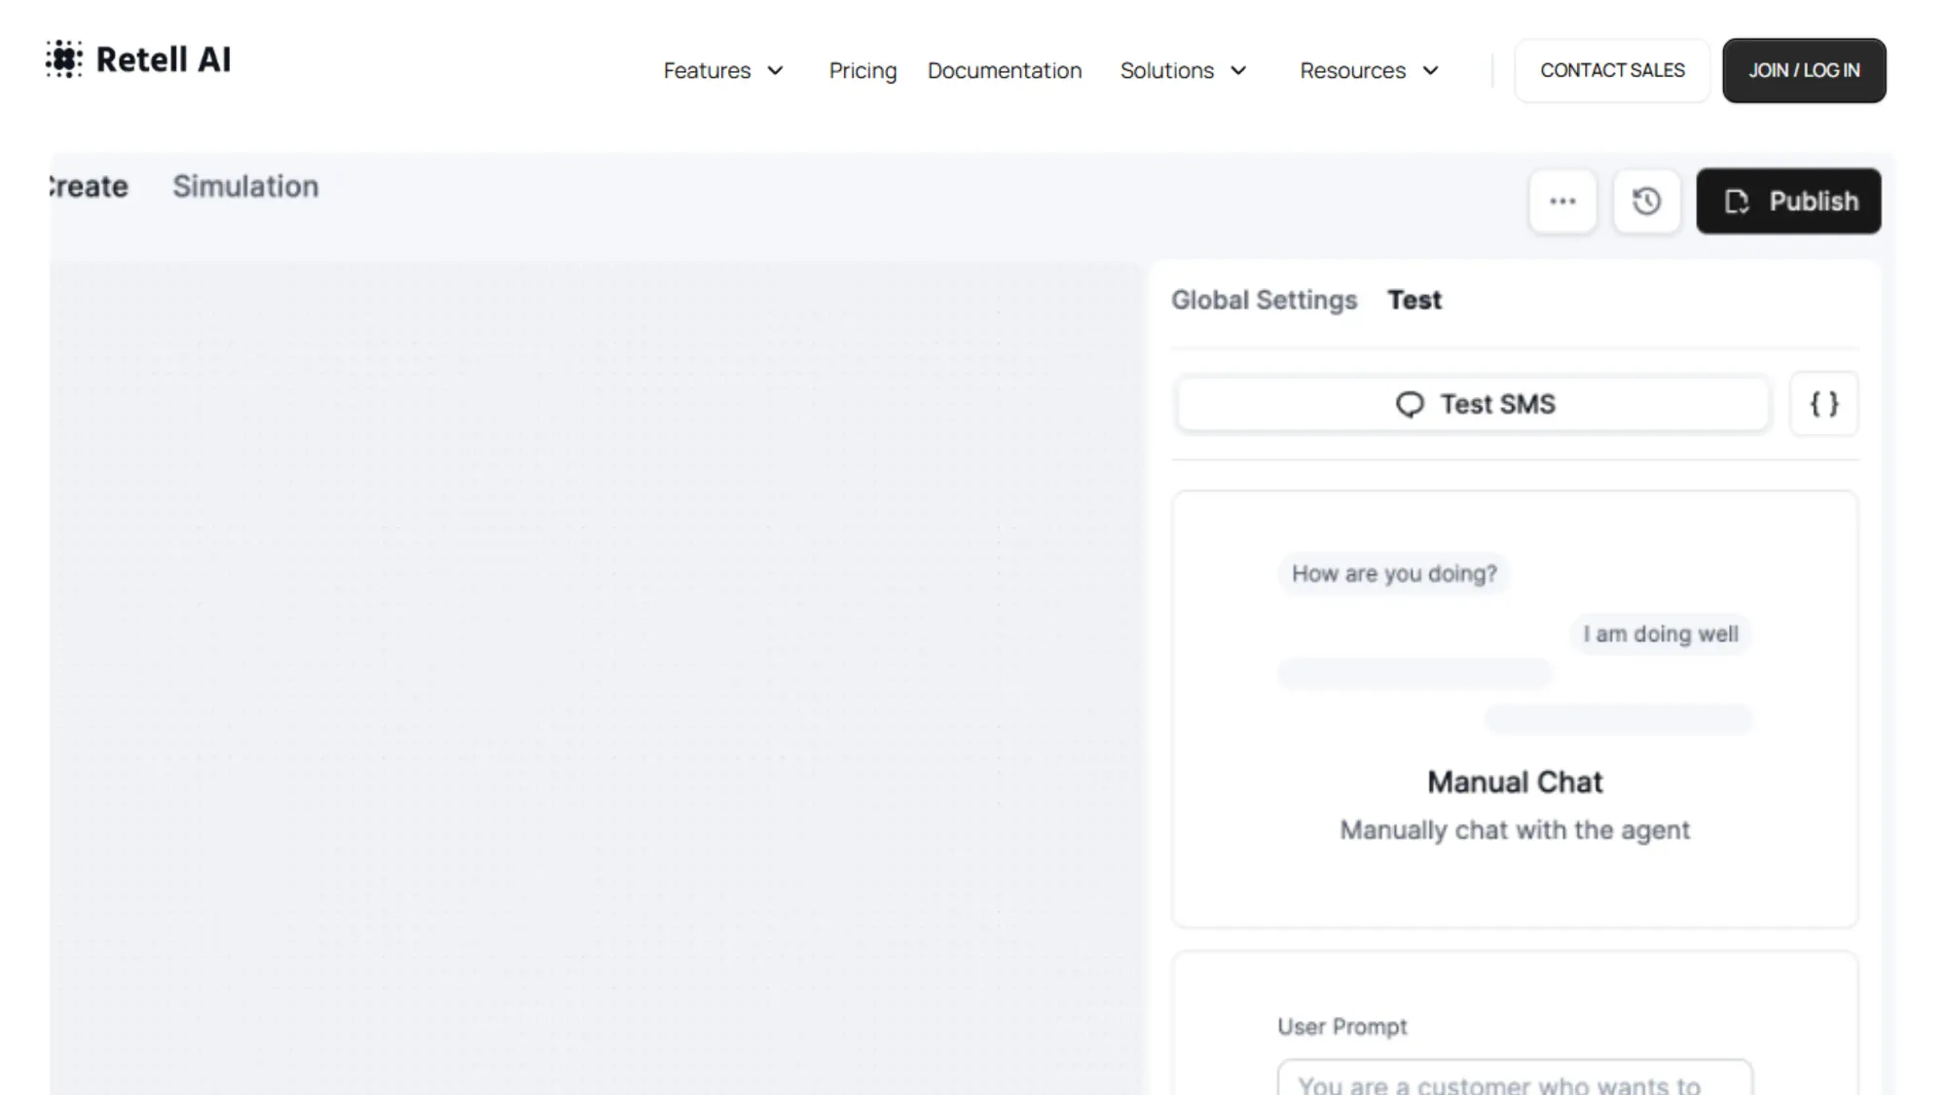Click the JOIN / LOG IN button
The width and height of the screenshot is (1947, 1095).
(x=1803, y=71)
